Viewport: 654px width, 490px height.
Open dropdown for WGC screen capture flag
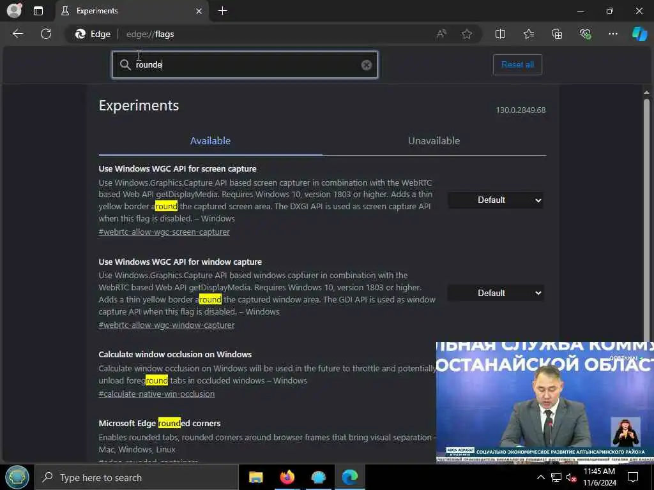point(496,200)
